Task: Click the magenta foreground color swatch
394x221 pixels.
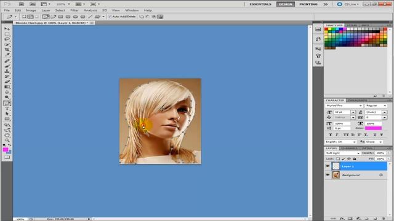Action: 6,150
